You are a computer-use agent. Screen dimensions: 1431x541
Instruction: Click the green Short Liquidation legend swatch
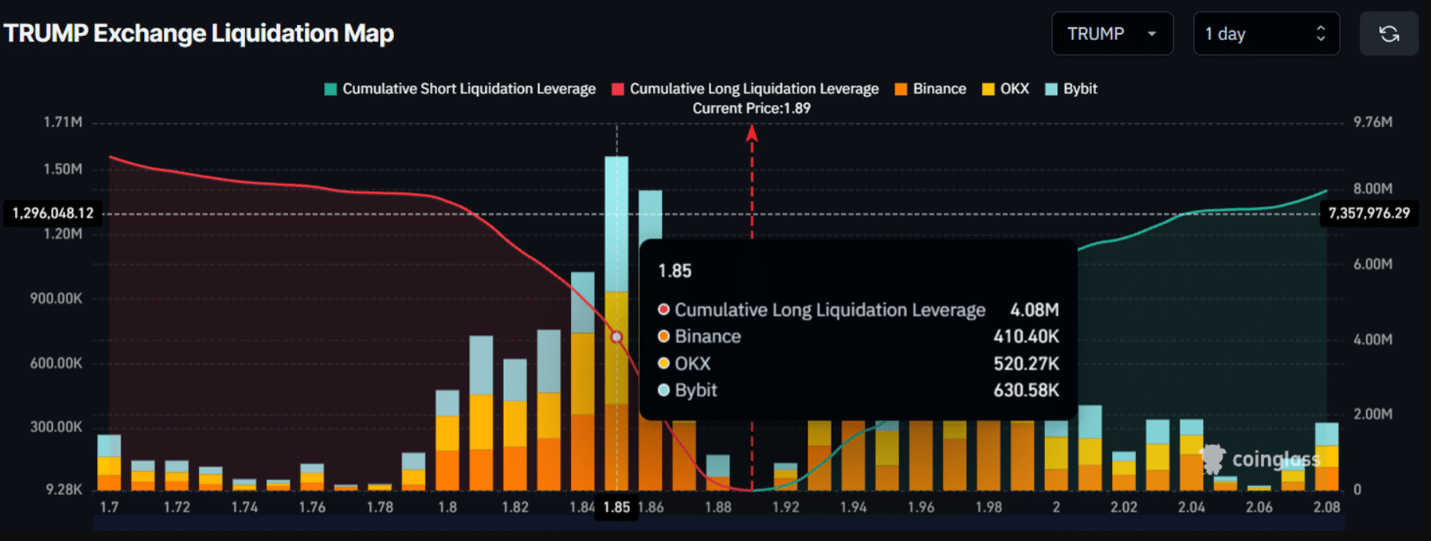(x=331, y=89)
